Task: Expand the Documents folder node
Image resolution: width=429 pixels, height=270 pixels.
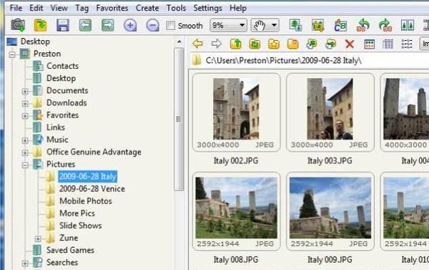Action: pyautogui.click(x=25, y=91)
